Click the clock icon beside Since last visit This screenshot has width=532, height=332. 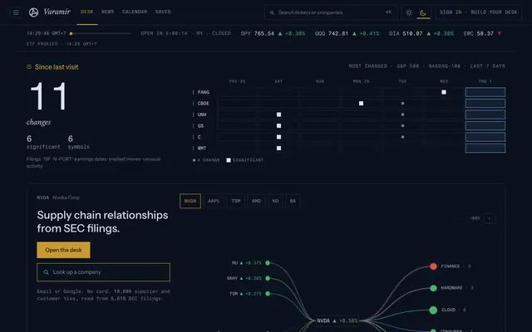29,67
